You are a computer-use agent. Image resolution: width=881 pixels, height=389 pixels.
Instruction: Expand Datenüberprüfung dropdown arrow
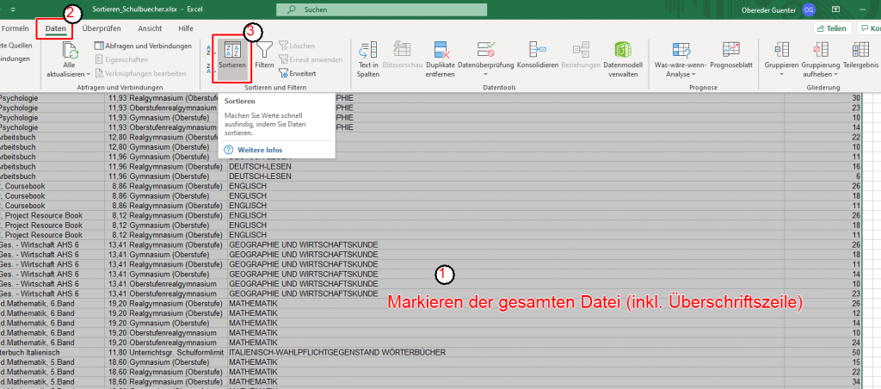(x=486, y=74)
